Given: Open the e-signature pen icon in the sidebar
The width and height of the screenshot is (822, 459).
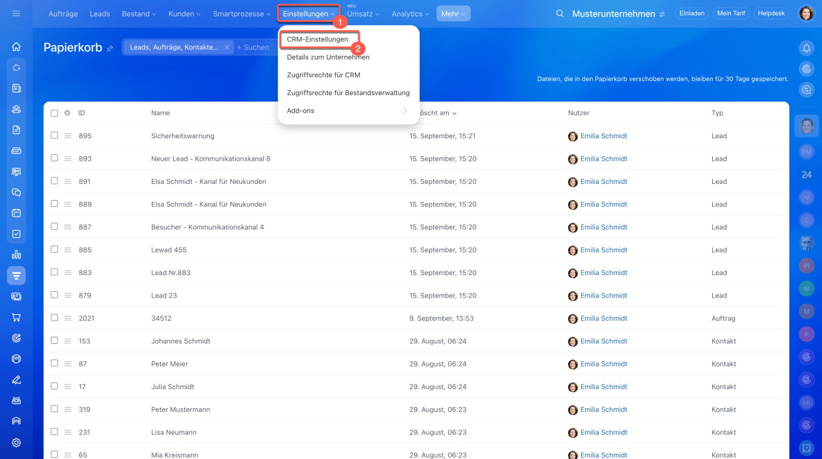Looking at the screenshot, I should coord(17,379).
